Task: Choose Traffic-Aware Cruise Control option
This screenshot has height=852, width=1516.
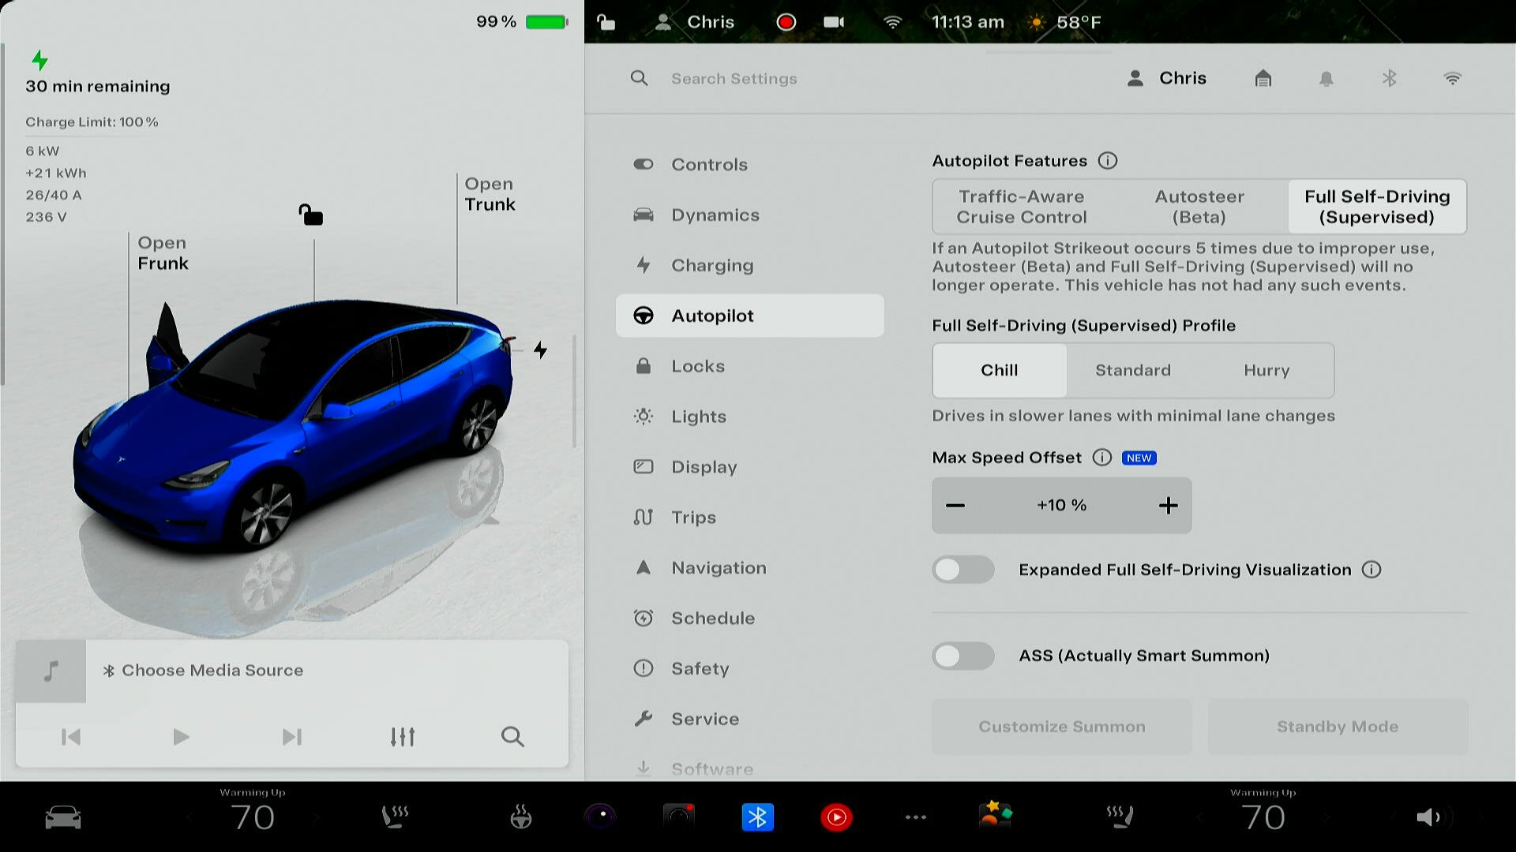Action: click(x=1021, y=207)
